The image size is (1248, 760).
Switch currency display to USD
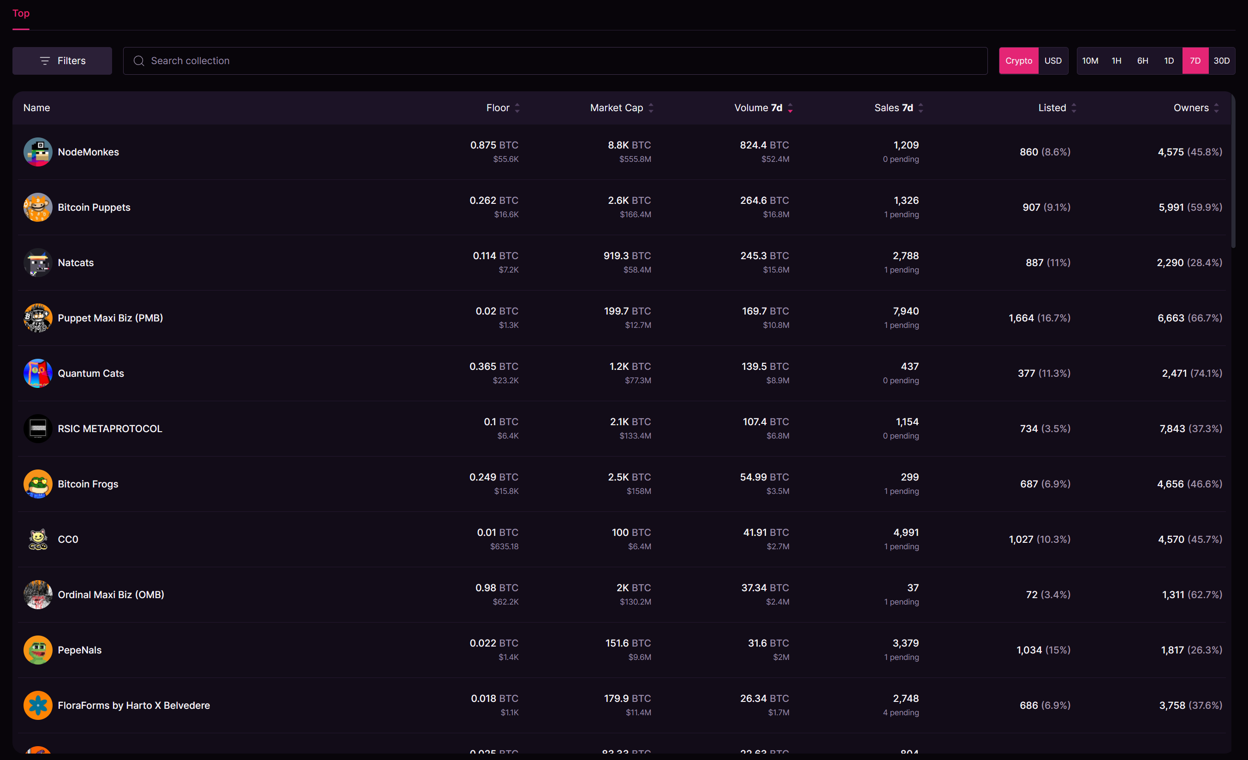click(x=1052, y=61)
